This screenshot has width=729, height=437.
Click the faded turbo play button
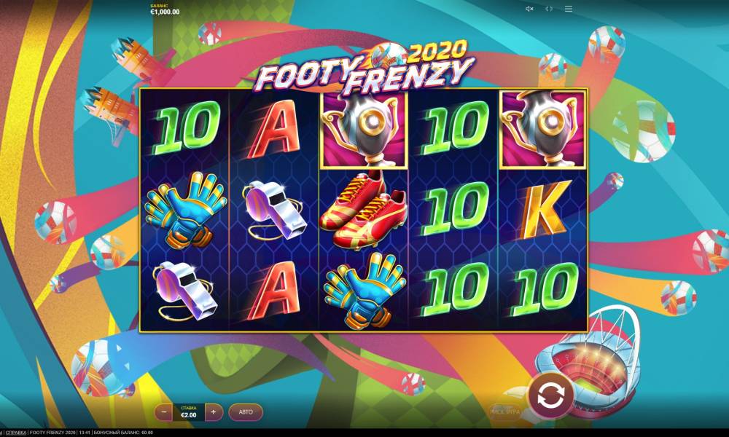tap(506, 412)
